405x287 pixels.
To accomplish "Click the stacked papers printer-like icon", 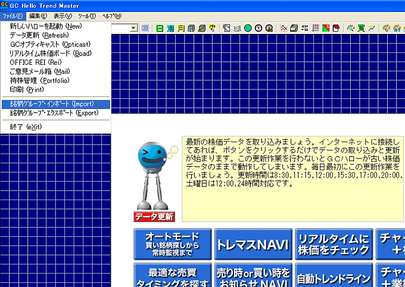I will tap(294, 28).
